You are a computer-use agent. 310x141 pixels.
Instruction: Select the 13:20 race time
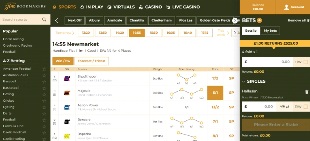[86, 33]
